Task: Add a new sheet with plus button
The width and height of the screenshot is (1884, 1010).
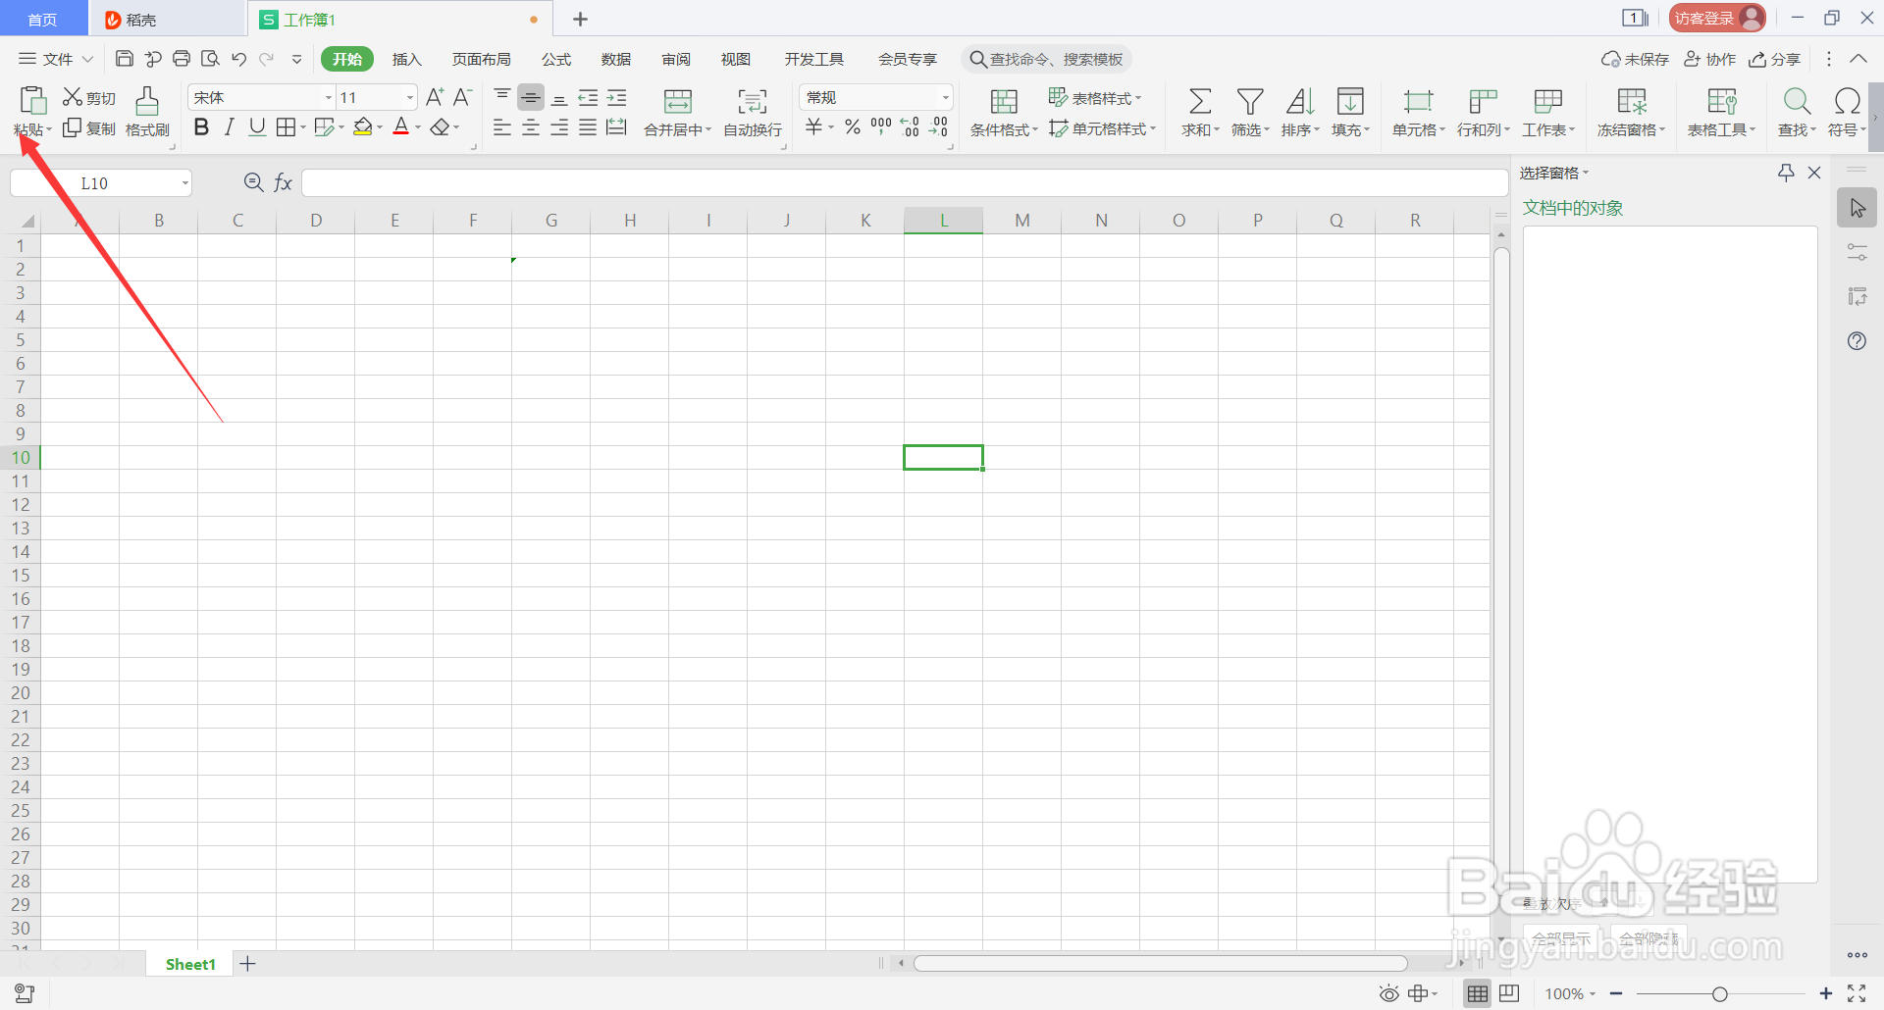Action: pyautogui.click(x=248, y=964)
